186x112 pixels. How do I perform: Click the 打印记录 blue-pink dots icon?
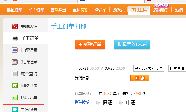15,50
